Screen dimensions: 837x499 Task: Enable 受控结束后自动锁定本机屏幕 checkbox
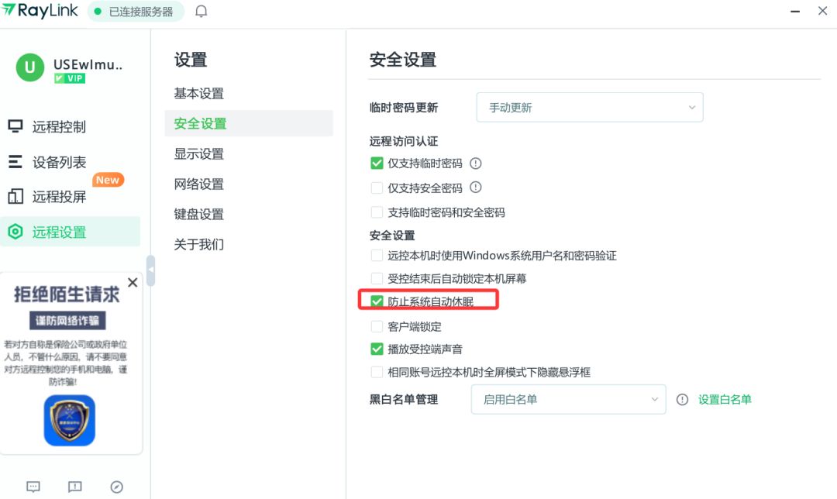[x=377, y=278]
